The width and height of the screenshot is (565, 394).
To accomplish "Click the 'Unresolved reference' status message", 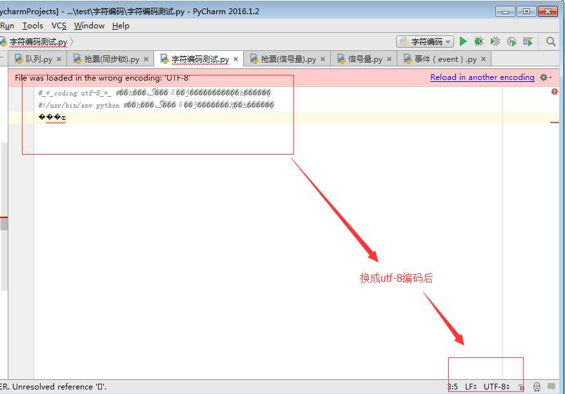I will (54, 386).
